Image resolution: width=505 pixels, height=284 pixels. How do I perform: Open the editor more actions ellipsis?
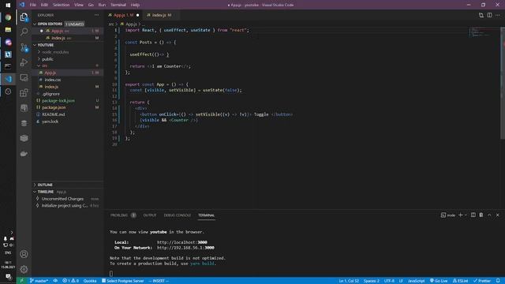(x=498, y=15)
